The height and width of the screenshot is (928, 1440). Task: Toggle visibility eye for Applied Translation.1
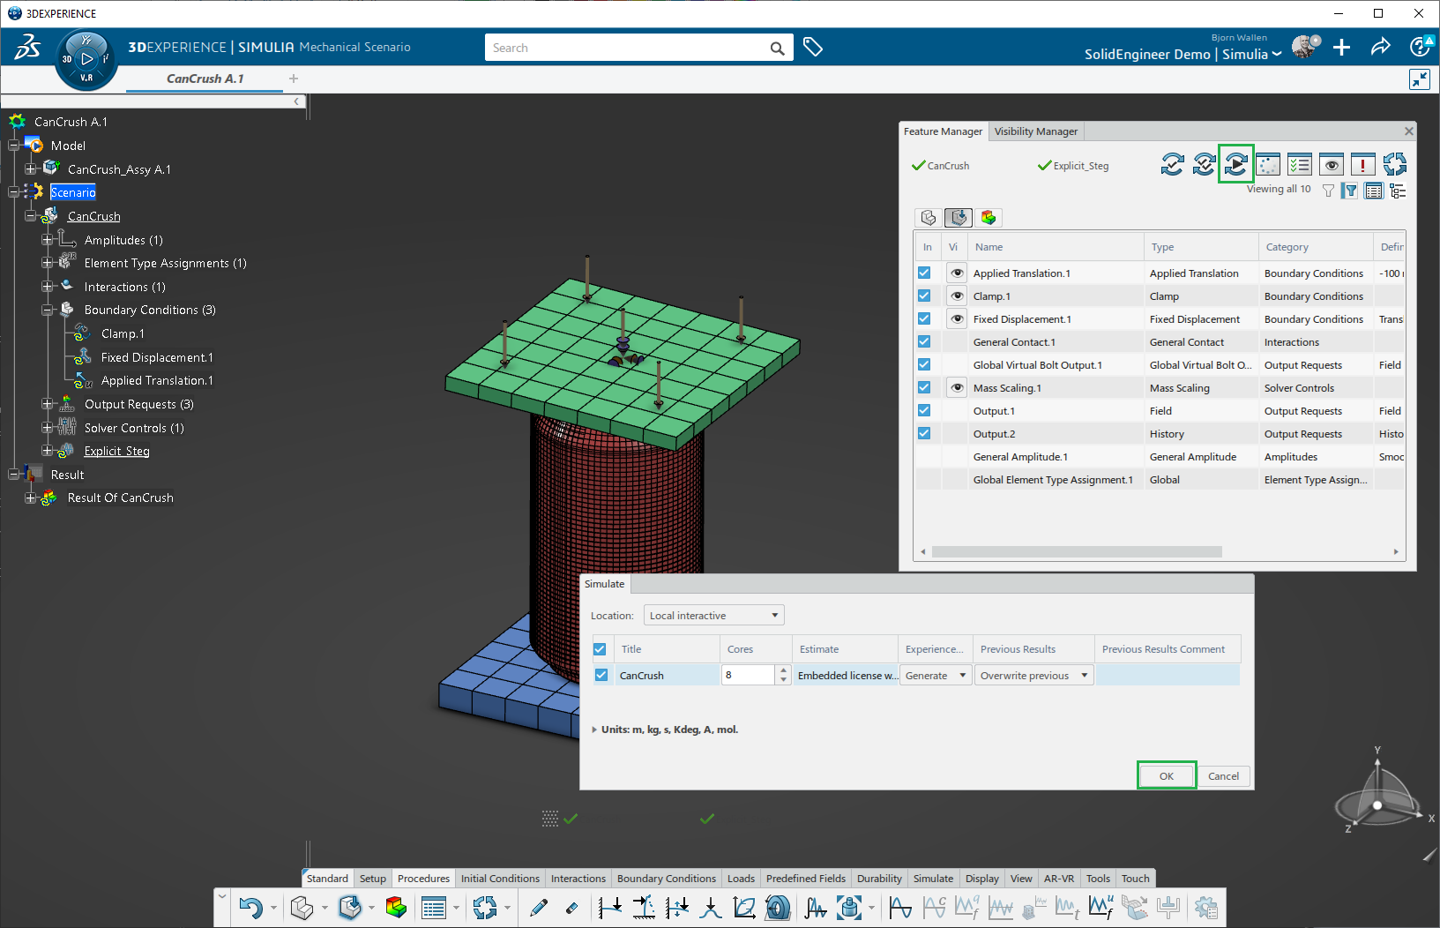[956, 273]
